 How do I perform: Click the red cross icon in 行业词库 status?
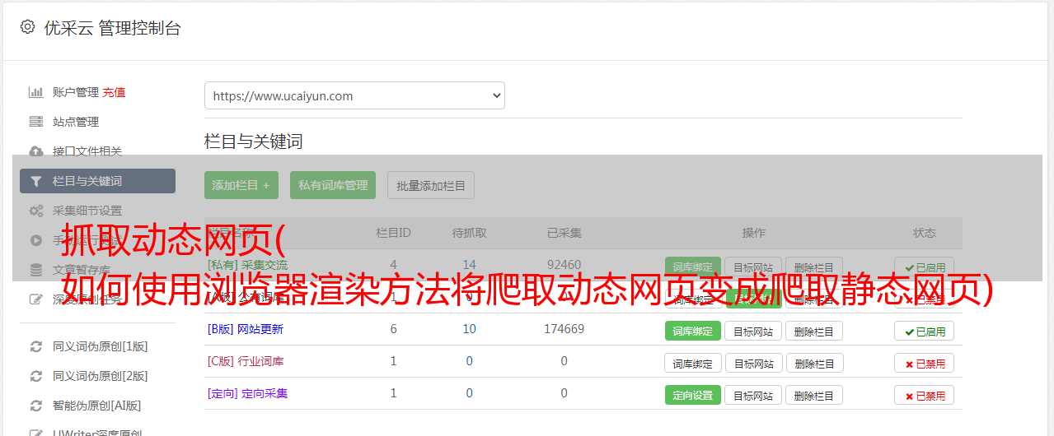pos(909,364)
